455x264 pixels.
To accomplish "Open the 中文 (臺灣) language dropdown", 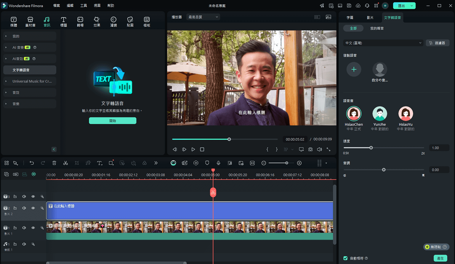I will pos(383,43).
